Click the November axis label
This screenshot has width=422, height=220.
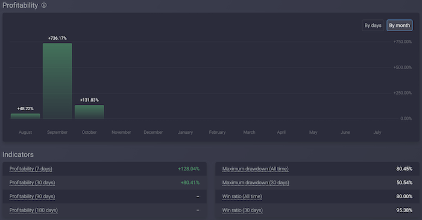(121, 132)
